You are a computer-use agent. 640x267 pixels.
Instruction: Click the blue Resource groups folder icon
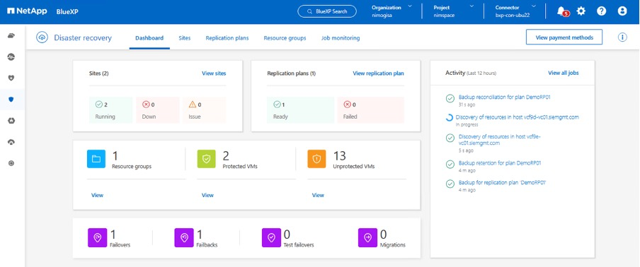pos(96,159)
